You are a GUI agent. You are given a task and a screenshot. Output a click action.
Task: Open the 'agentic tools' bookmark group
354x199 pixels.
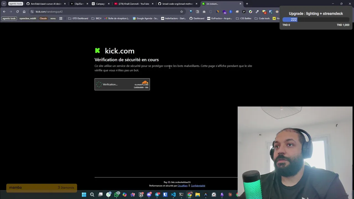pos(9,19)
